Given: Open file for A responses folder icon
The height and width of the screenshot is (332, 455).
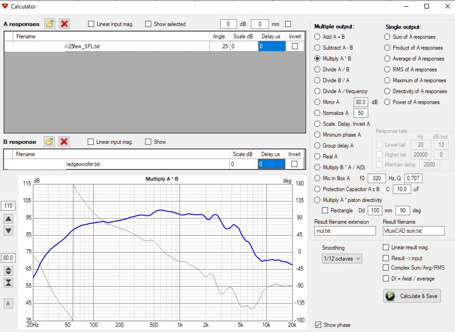Looking at the screenshot, I should click(49, 24).
